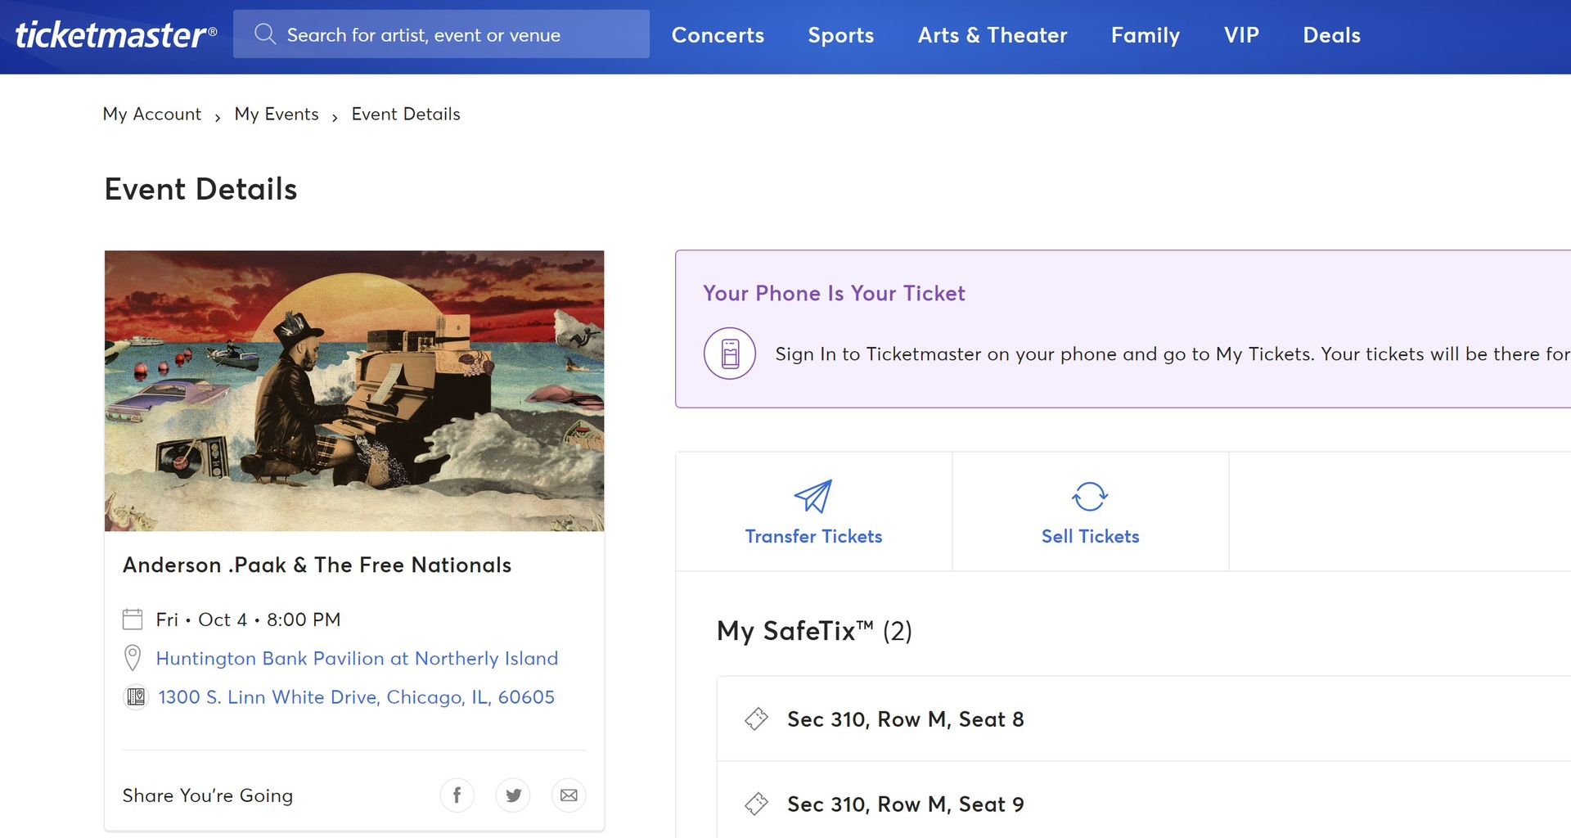Go to My Account breadcrumb
1571x838 pixels.
151,114
